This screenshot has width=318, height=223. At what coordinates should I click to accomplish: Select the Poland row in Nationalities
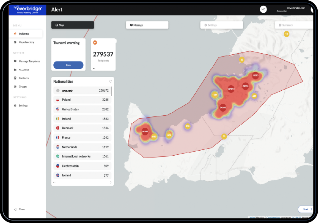click(82, 100)
